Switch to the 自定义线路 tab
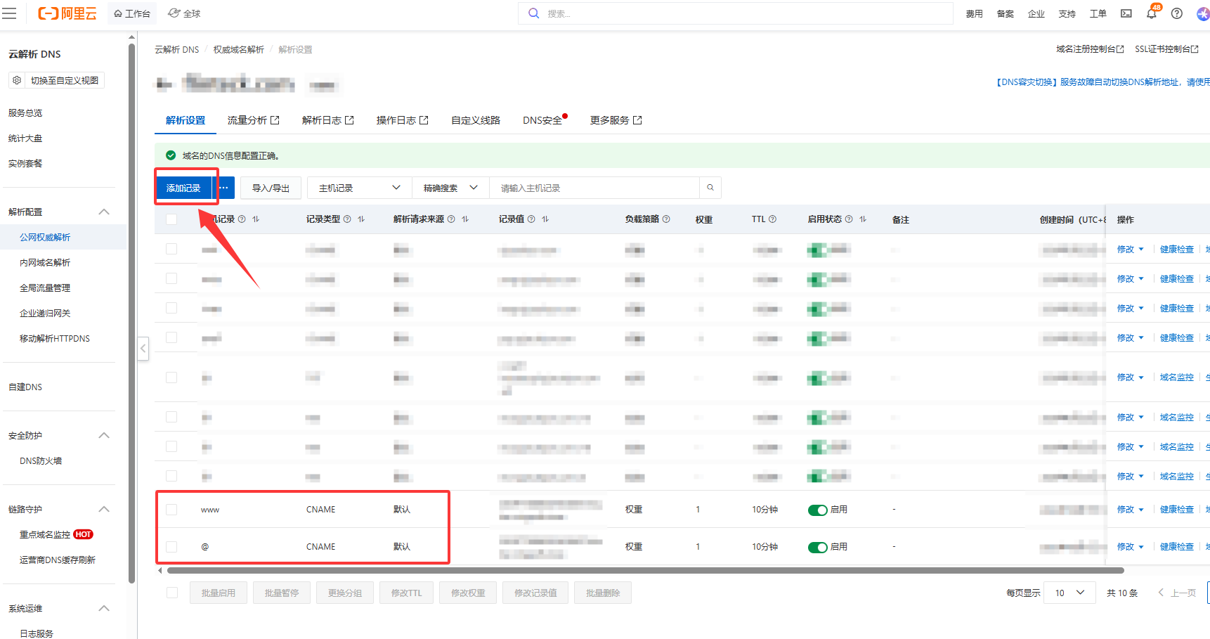The image size is (1210, 639). (x=475, y=120)
